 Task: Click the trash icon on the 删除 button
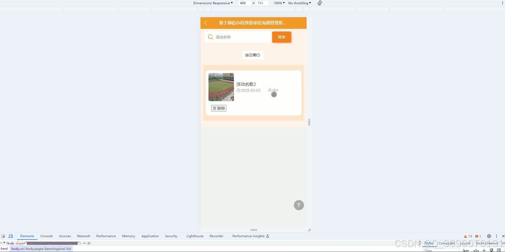pyautogui.click(x=215, y=108)
